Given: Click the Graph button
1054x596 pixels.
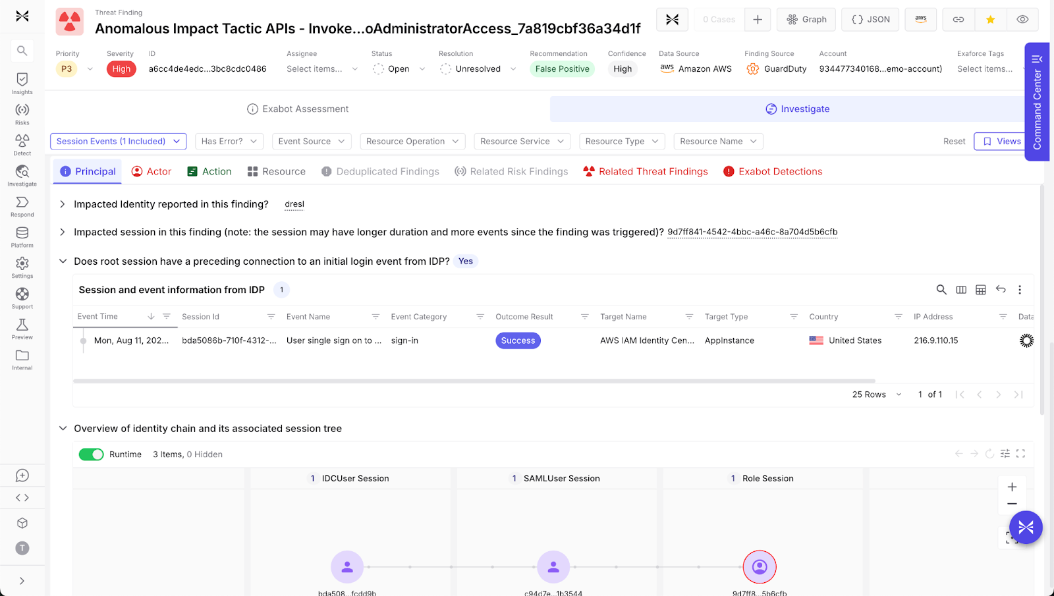Looking at the screenshot, I should tap(806, 20).
